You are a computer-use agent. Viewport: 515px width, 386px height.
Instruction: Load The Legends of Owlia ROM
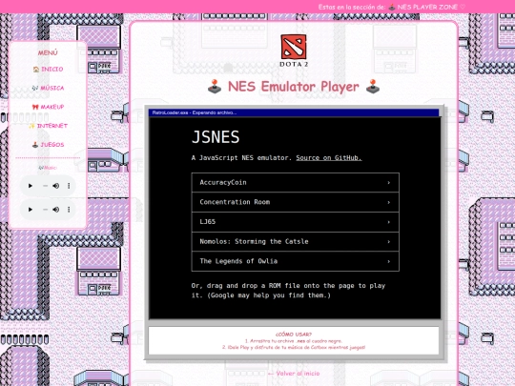296,261
